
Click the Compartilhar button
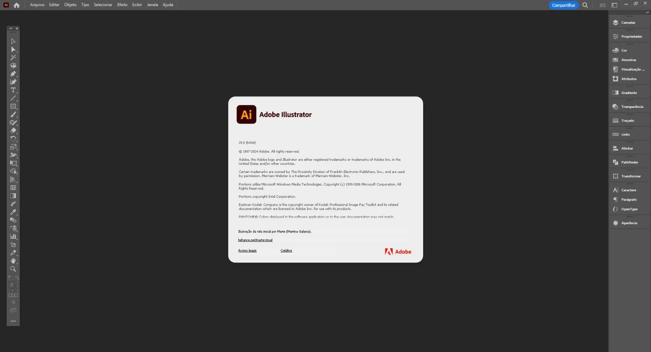pos(564,5)
